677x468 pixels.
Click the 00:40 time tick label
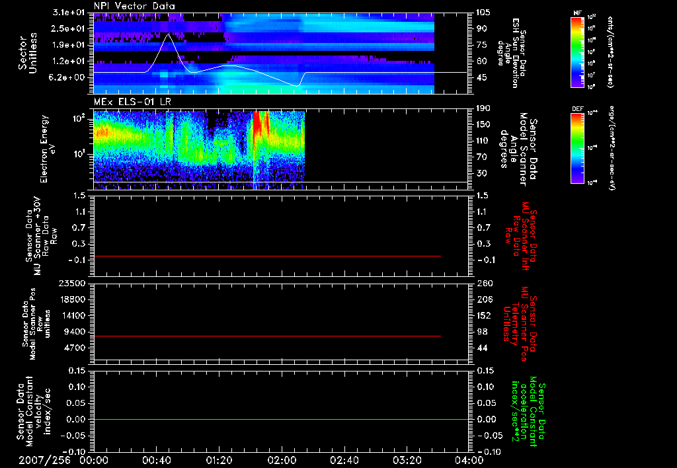156,461
